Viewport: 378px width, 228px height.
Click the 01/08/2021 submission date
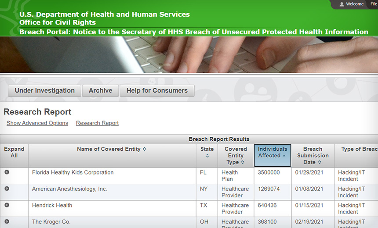309,189
